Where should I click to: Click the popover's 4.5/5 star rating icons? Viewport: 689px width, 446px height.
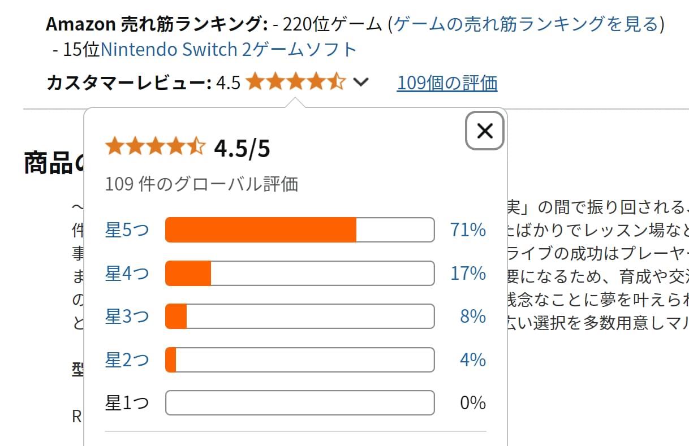155,146
